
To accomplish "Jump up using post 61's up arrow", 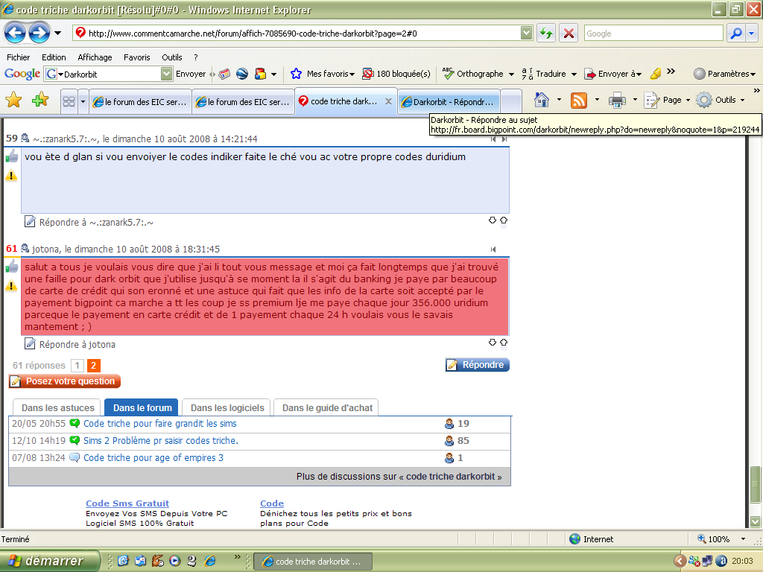I will (504, 343).
